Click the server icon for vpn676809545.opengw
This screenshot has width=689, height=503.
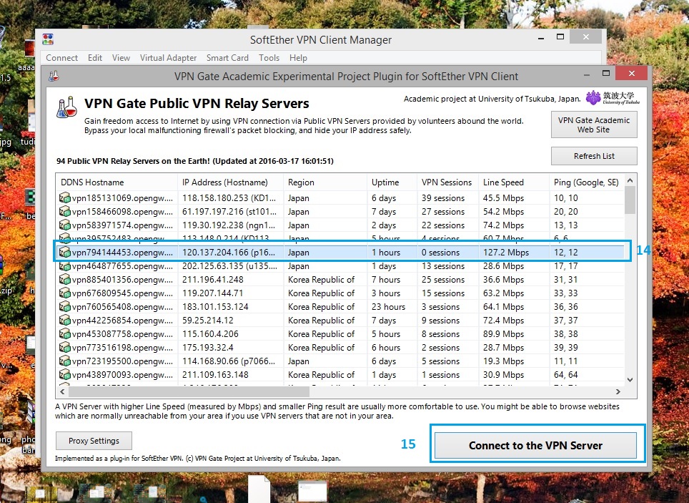pyautogui.click(x=64, y=293)
